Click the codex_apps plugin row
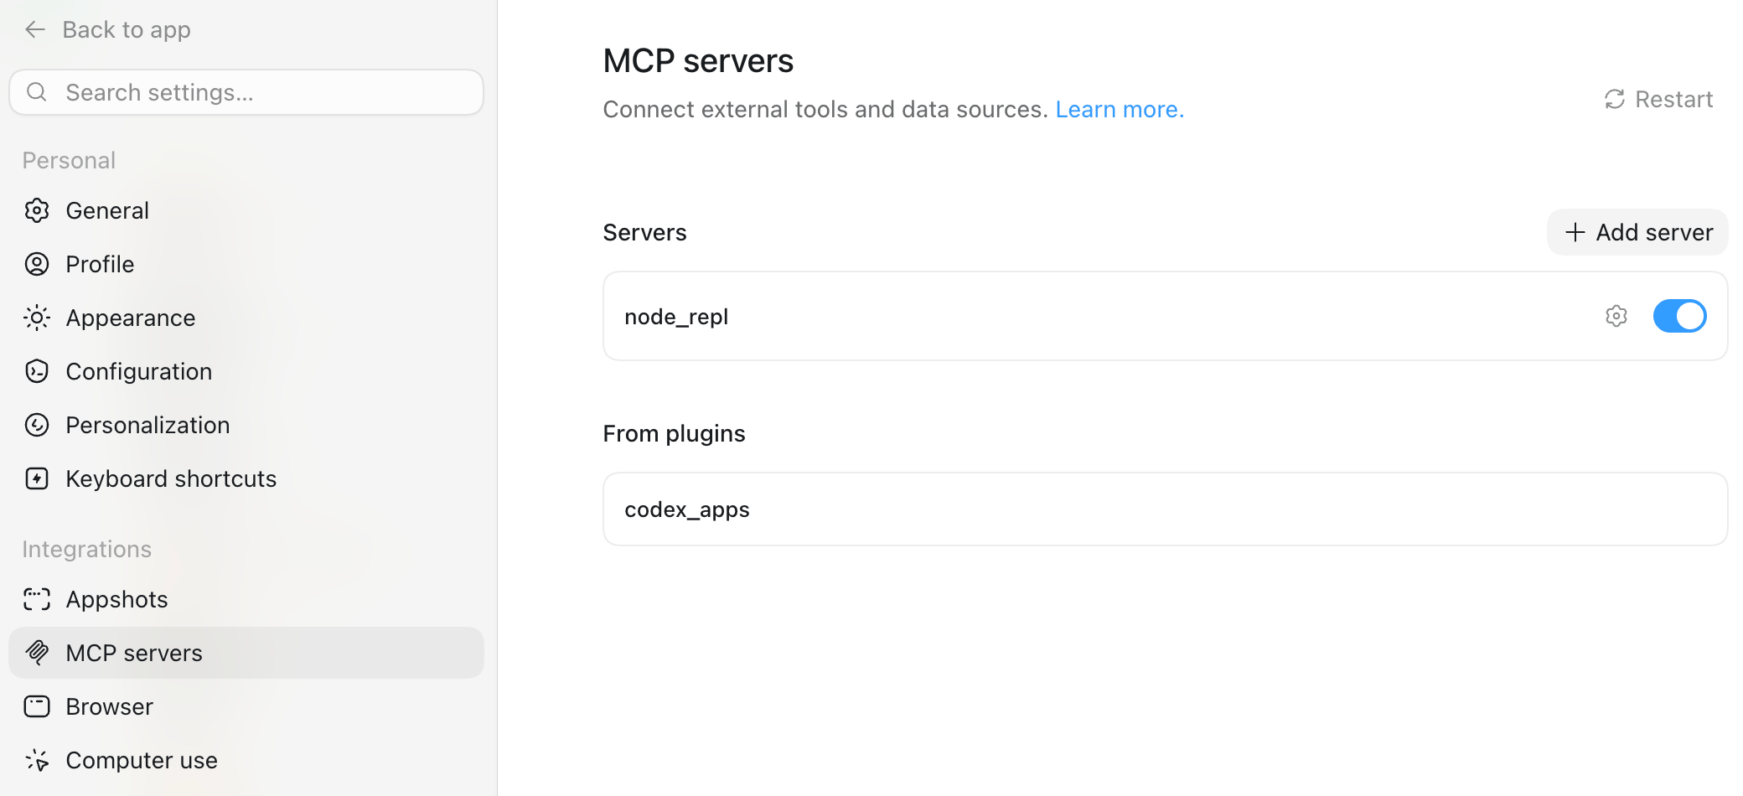1743x796 pixels. point(1166,509)
